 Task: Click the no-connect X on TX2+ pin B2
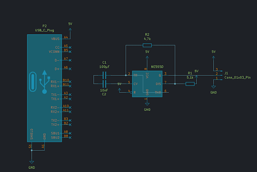[70, 125]
